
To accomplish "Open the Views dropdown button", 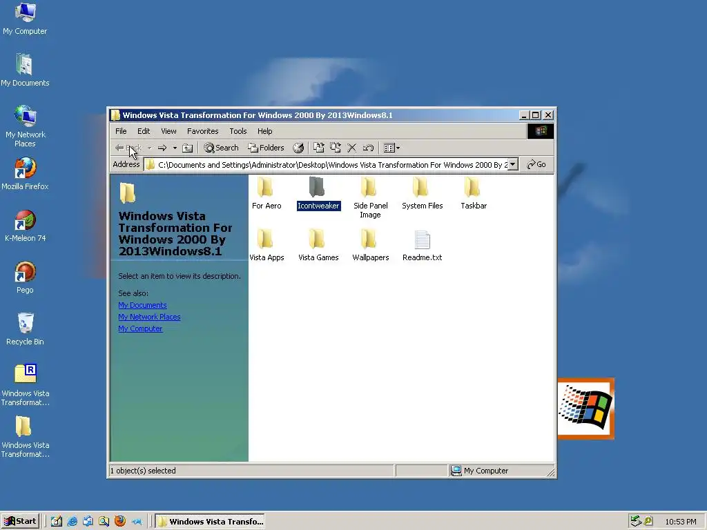I will (391, 148).
